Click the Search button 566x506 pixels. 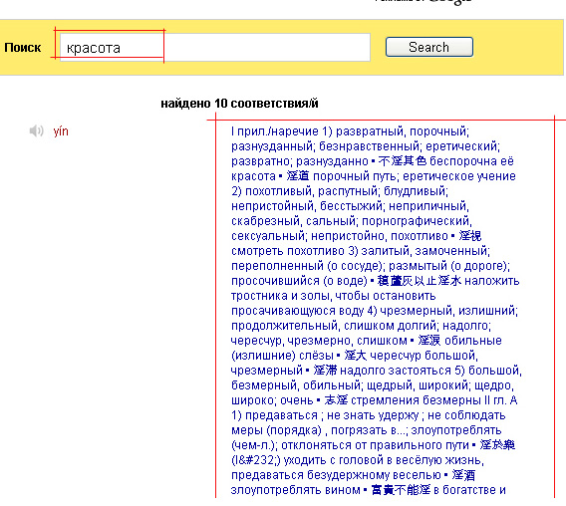click(x=429, y=47)
